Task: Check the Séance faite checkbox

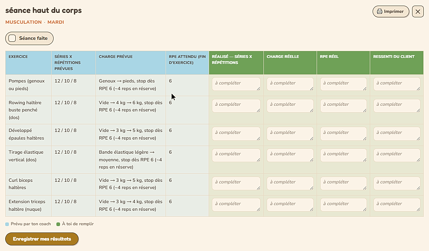Action: [12, 38]
